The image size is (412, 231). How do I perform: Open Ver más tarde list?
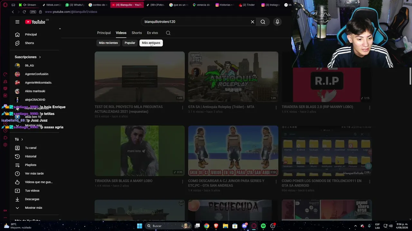point(34,174)
